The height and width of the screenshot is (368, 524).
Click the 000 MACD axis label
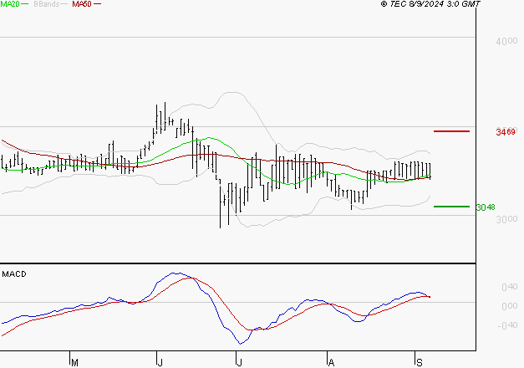point(510,306)
